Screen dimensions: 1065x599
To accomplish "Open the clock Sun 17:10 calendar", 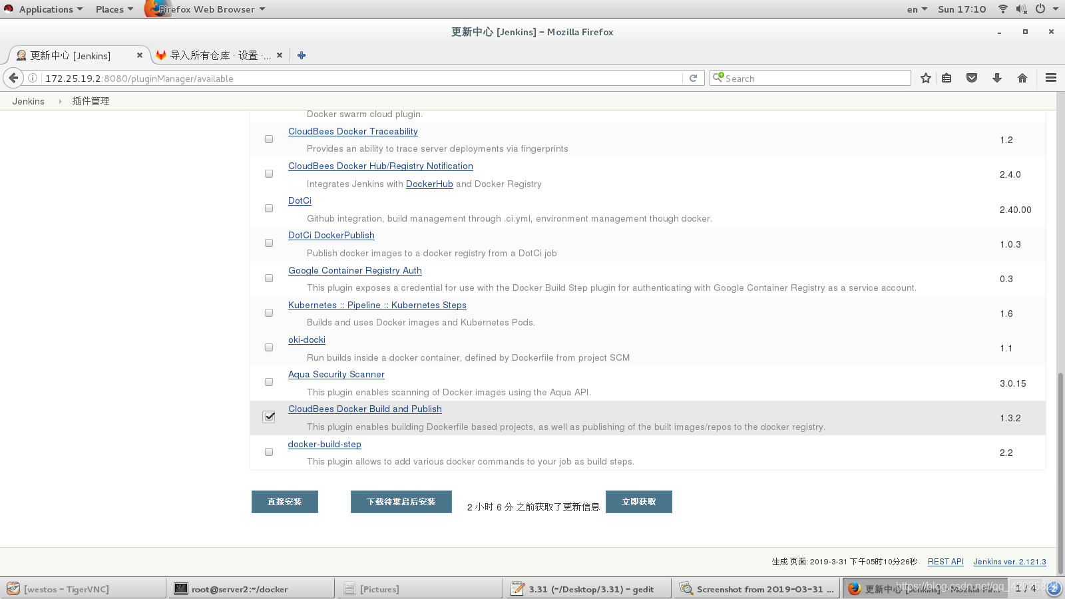I will (x=962, y=9).
